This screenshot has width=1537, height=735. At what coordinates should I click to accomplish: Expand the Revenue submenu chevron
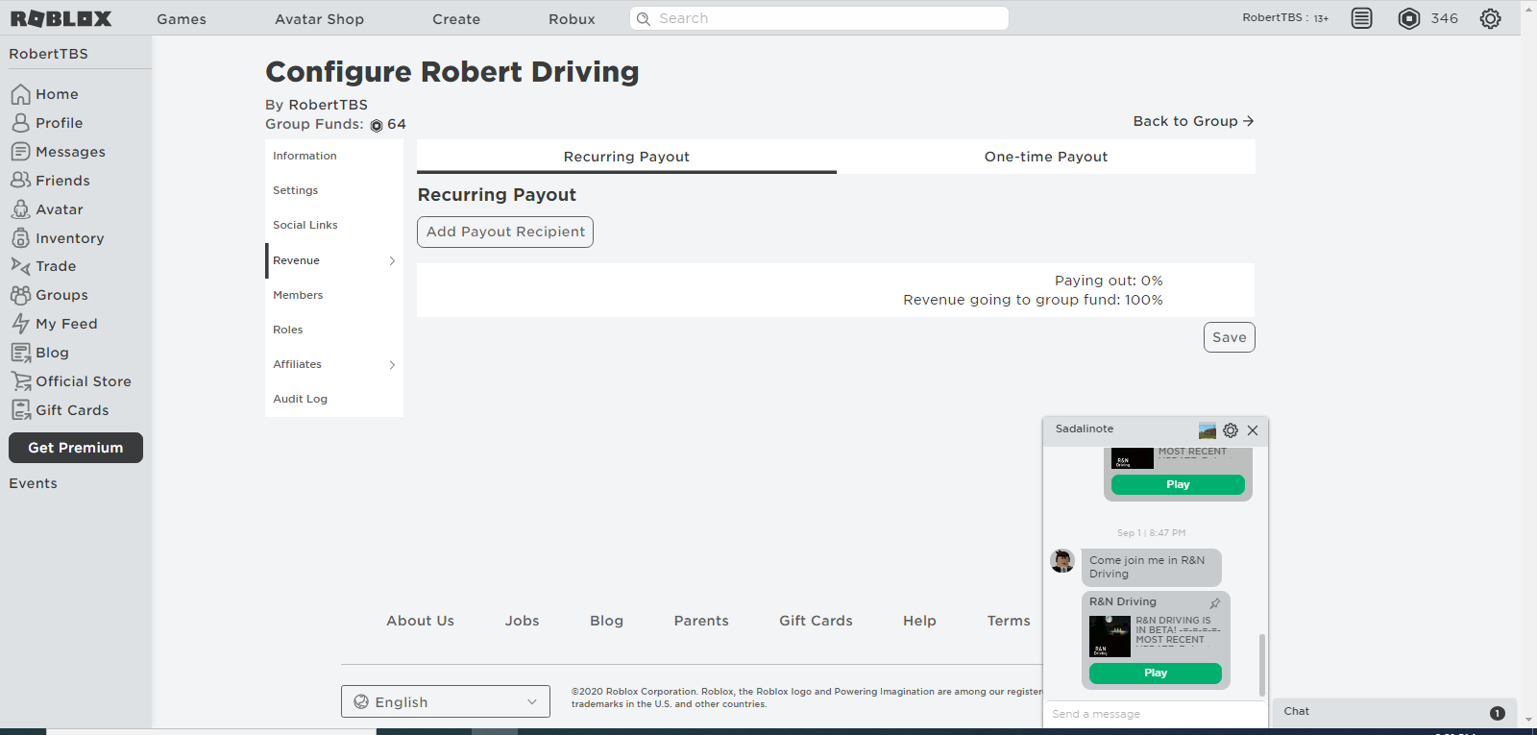[392, 260]
